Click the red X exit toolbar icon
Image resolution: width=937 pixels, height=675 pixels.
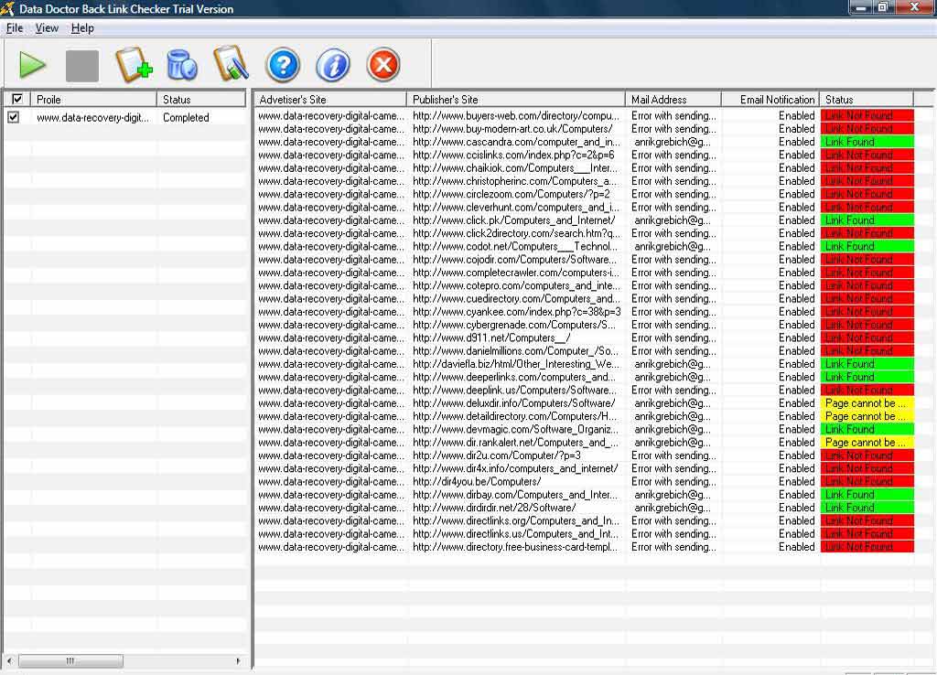(383, 65)
